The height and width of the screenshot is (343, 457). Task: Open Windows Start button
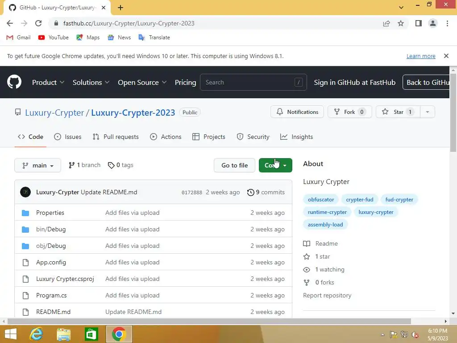click(11, 334)
